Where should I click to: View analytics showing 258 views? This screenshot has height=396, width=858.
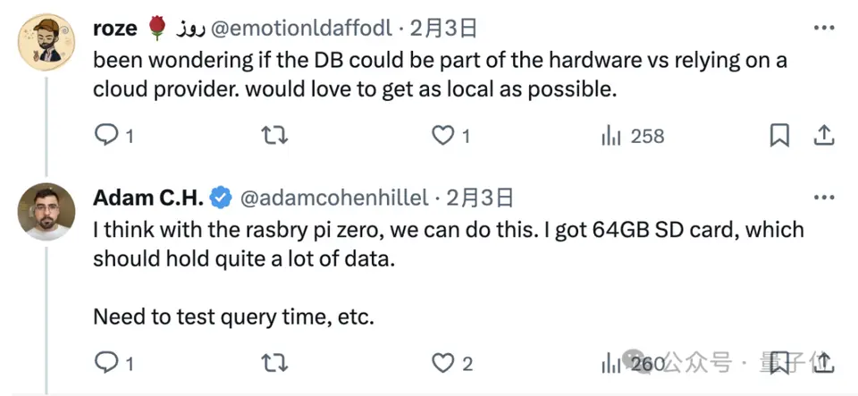633,136
